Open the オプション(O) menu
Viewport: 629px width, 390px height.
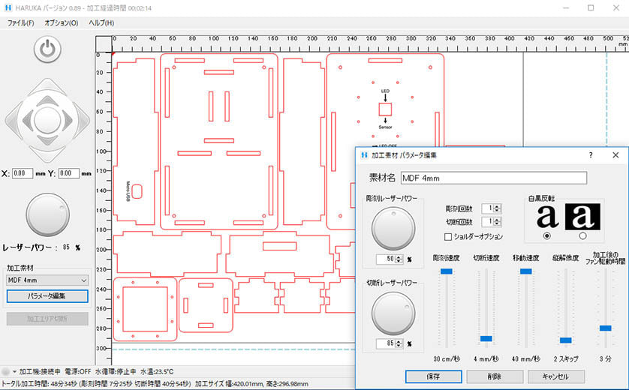point(61,22)
